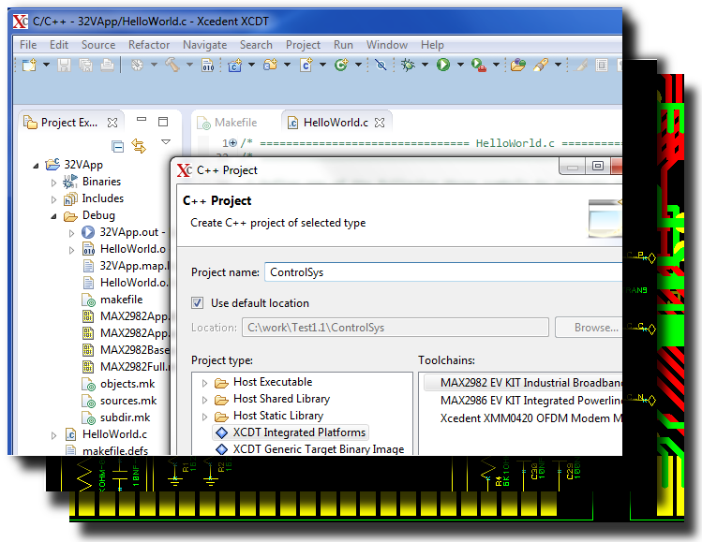Open the Help menu
The image size is (702, 542).
tap(432, 45)
